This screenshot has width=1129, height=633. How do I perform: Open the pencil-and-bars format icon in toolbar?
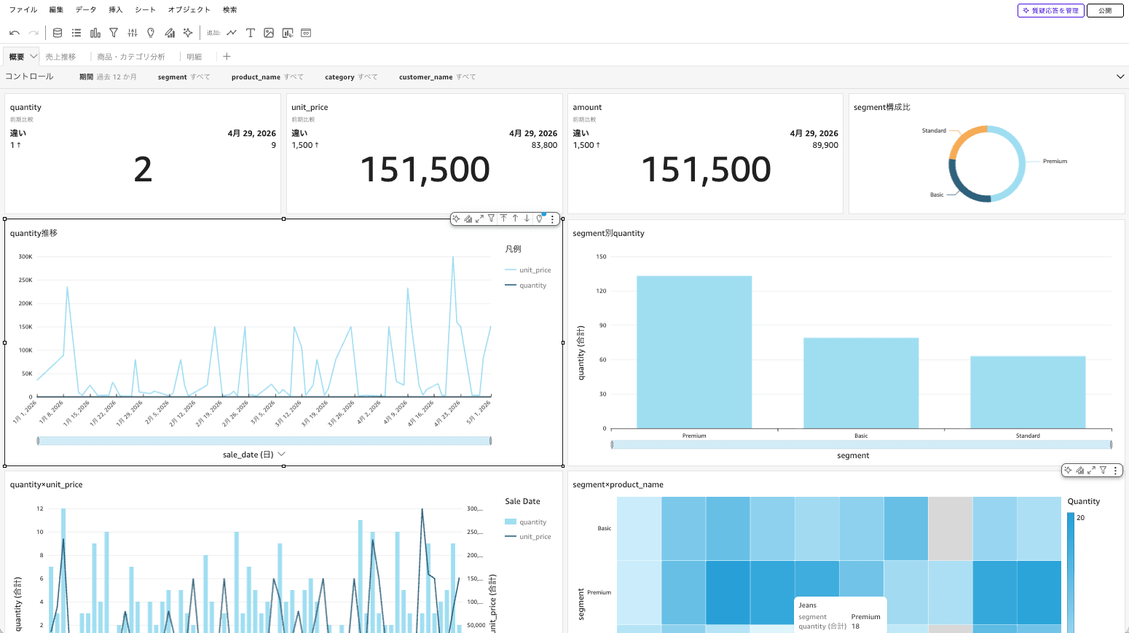[x=170, y=33]
